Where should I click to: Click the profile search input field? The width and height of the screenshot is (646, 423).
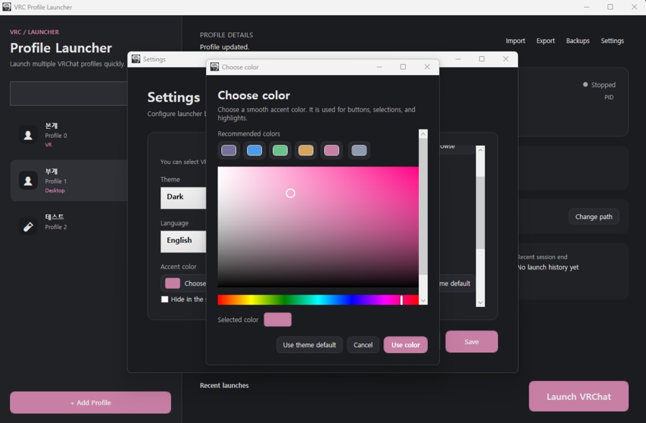point(69,93)
